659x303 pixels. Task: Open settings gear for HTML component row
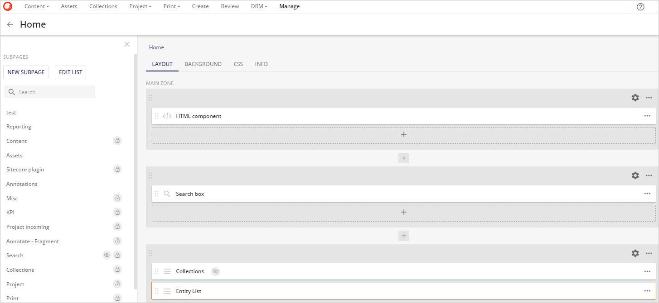[x=635, y=98]
